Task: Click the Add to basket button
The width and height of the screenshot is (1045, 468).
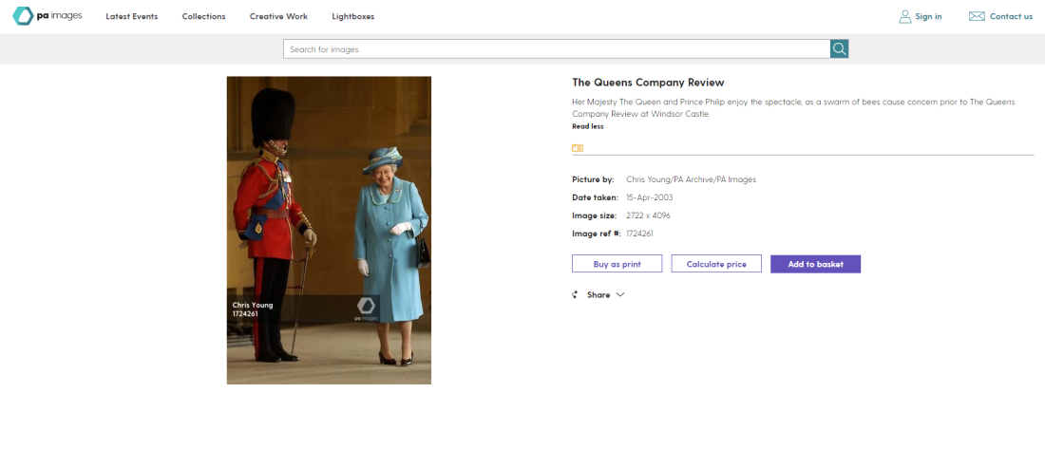Action: coord(816,264)
